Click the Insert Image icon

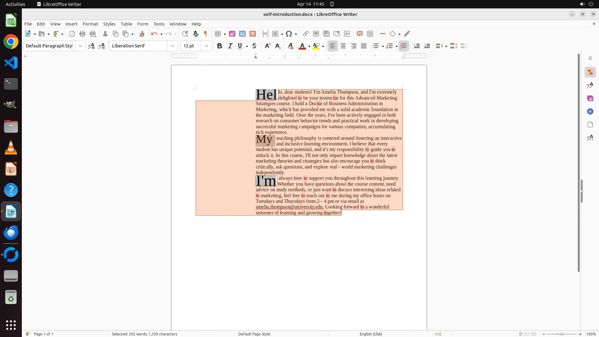point(232,34)
